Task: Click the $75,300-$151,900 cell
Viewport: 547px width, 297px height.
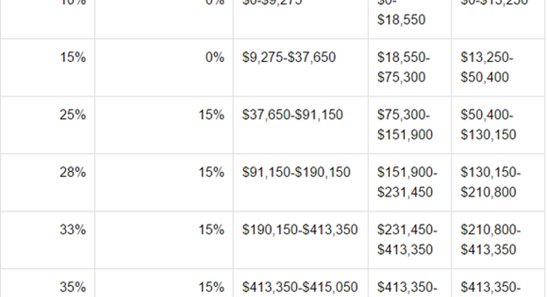Action: (405, 124)
